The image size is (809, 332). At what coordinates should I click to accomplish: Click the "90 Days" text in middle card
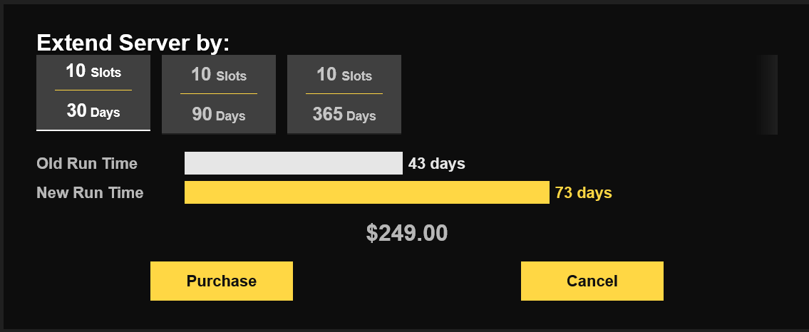point(219,115)
